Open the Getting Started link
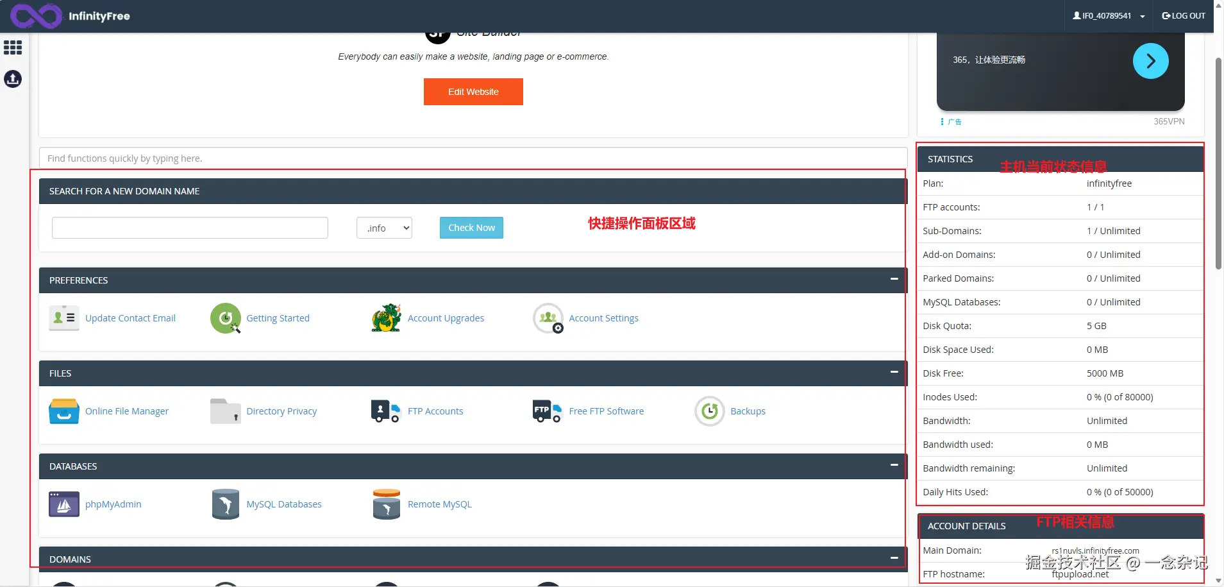This screenshot has width=1224, height=587. (x=278, y=318)
